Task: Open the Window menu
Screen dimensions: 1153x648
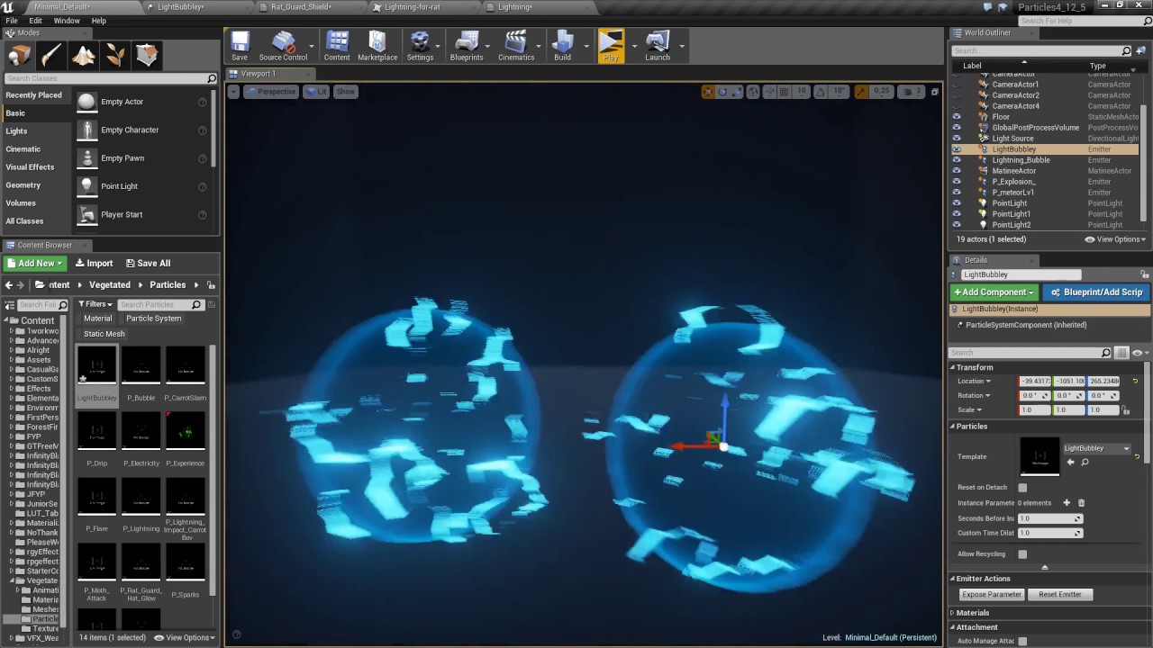Action: tap(67, 21)
